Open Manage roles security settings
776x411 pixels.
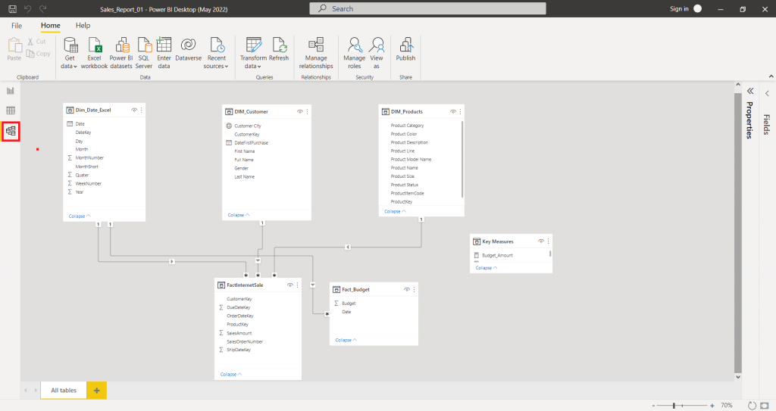(x=355, y=54)
